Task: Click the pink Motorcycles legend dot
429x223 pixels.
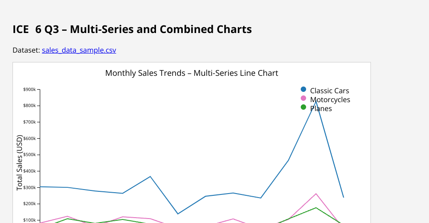Action: point(303,99)
